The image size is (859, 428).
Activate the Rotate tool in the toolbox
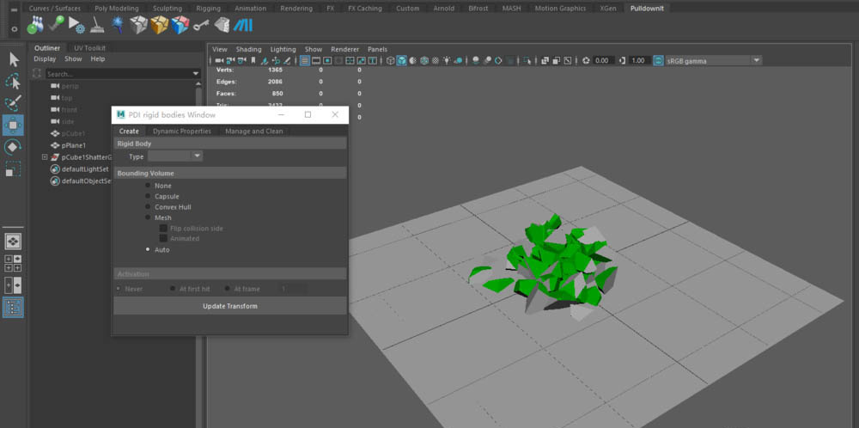coord(13,147)
